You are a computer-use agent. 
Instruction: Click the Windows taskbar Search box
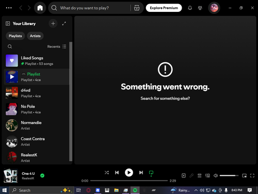42,190
